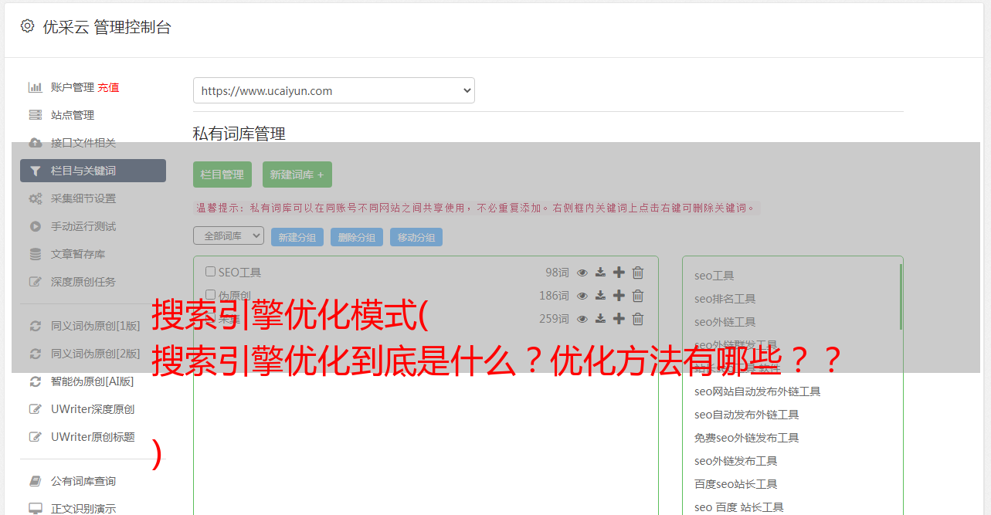Open 同义词伪原创[2版] sidebar item
This screenshot has width=991, height=515.
[96, 354]
